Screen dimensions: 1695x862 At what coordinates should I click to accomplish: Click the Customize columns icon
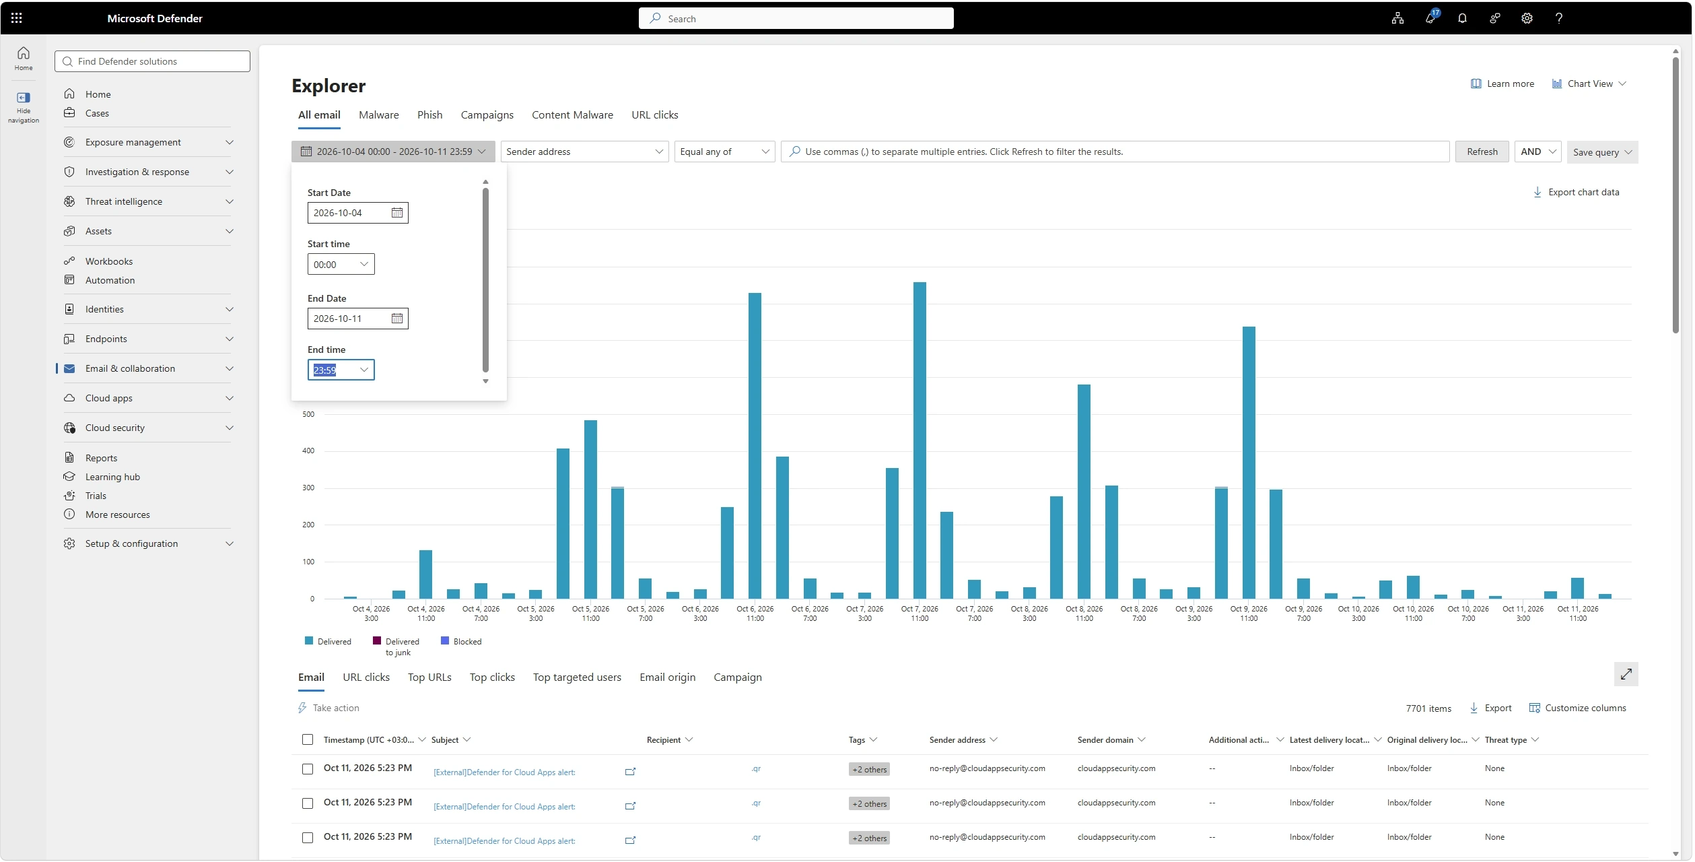[1535, 708]
